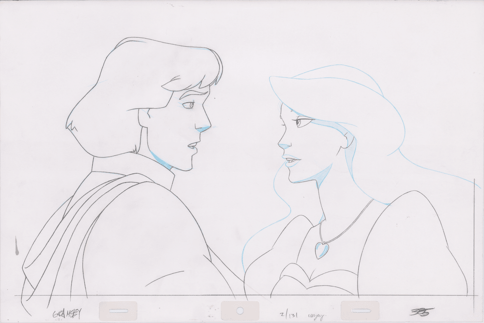Click the man's eye
484x323 pixels.
[x=188, y=106]
